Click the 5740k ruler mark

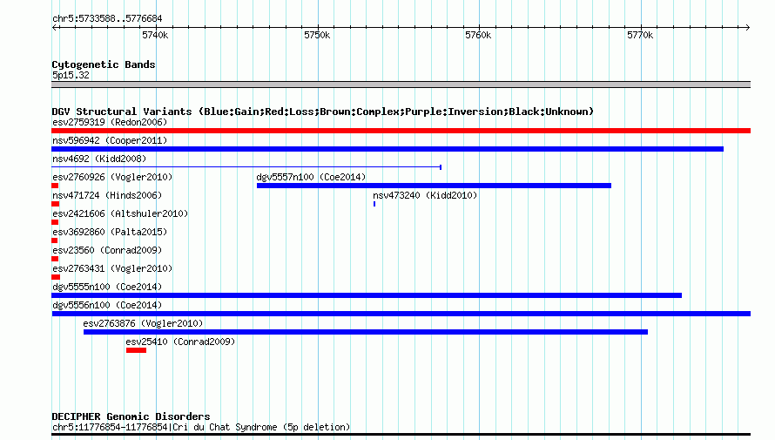click(x=155, y=35)
